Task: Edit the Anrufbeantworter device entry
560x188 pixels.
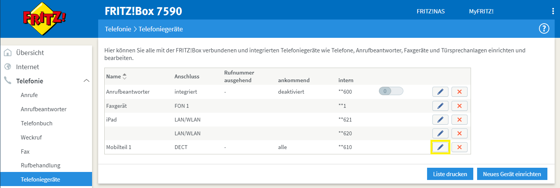Action: pyautogui.click(x=440, y=92)
